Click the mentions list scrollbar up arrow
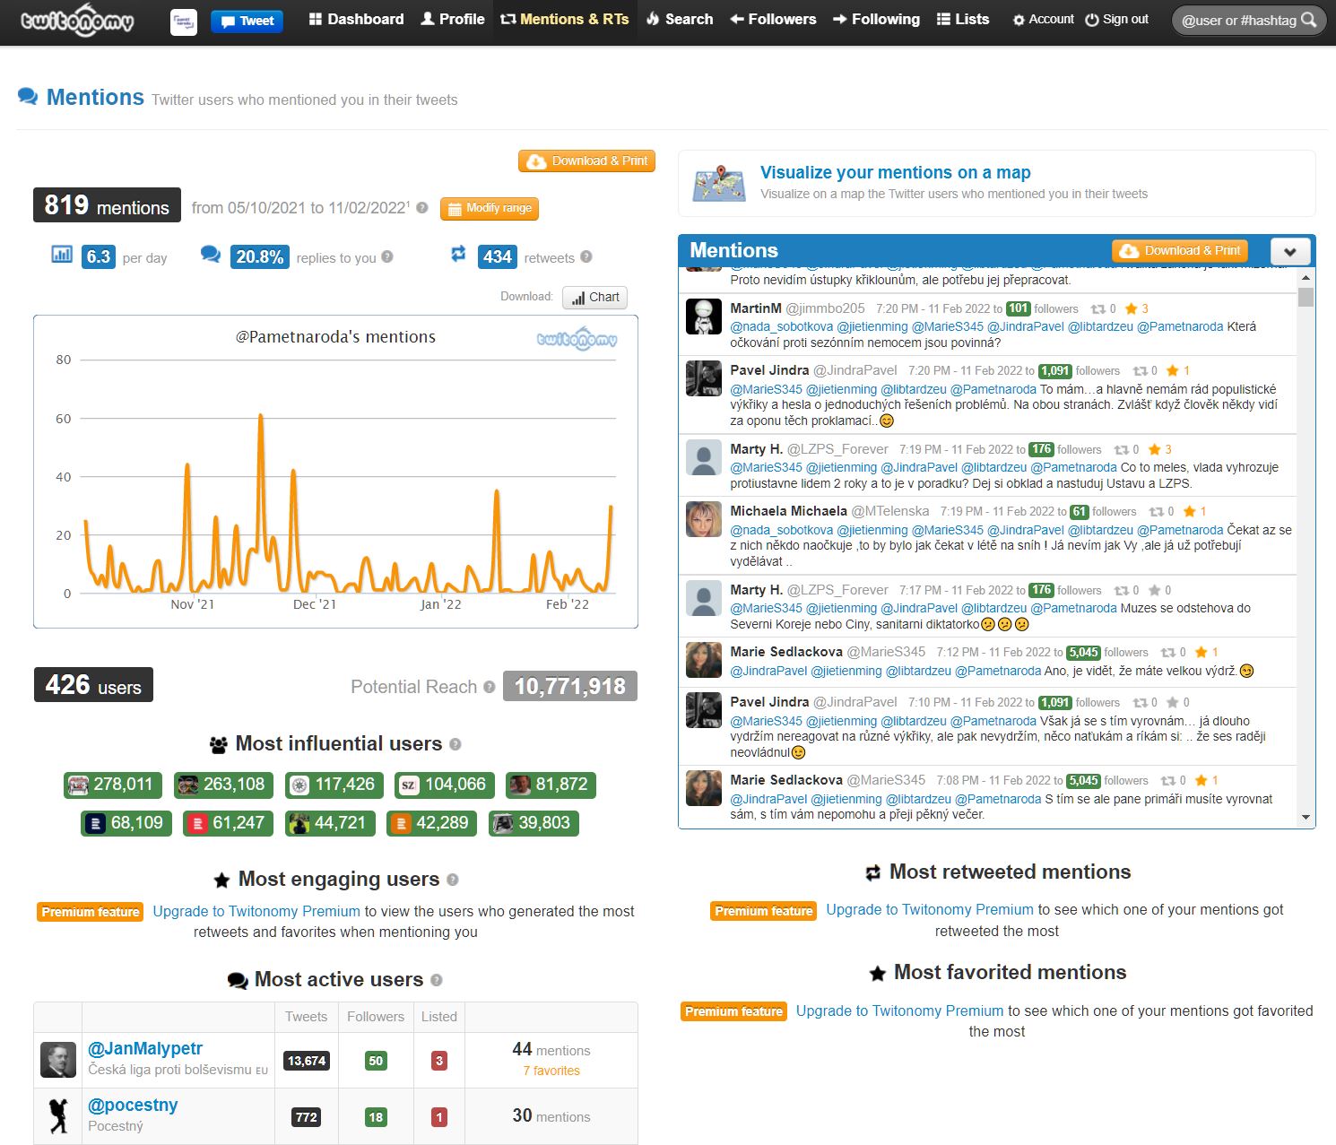The height and width of the screenshot is (1145, 1336). pyautogui.click(x=1306, y=278)
